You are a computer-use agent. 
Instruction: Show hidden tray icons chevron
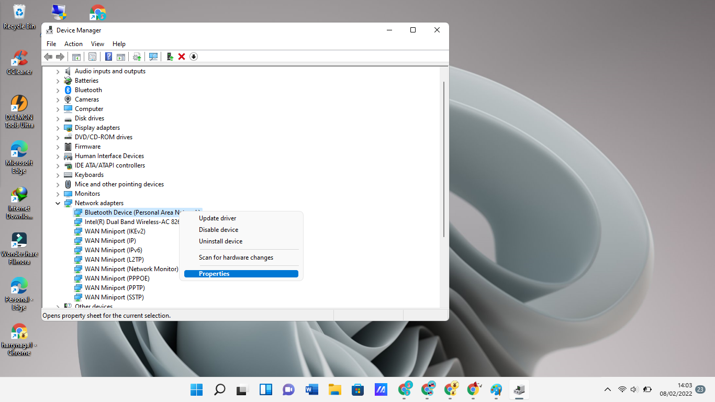point(608,389)
